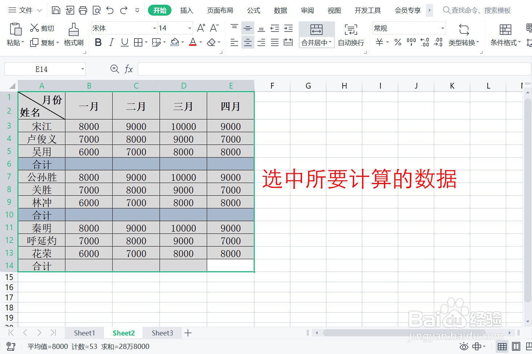Screen dimensions: 532x354
Task: Click the formula bar input field
Action: 334,69
